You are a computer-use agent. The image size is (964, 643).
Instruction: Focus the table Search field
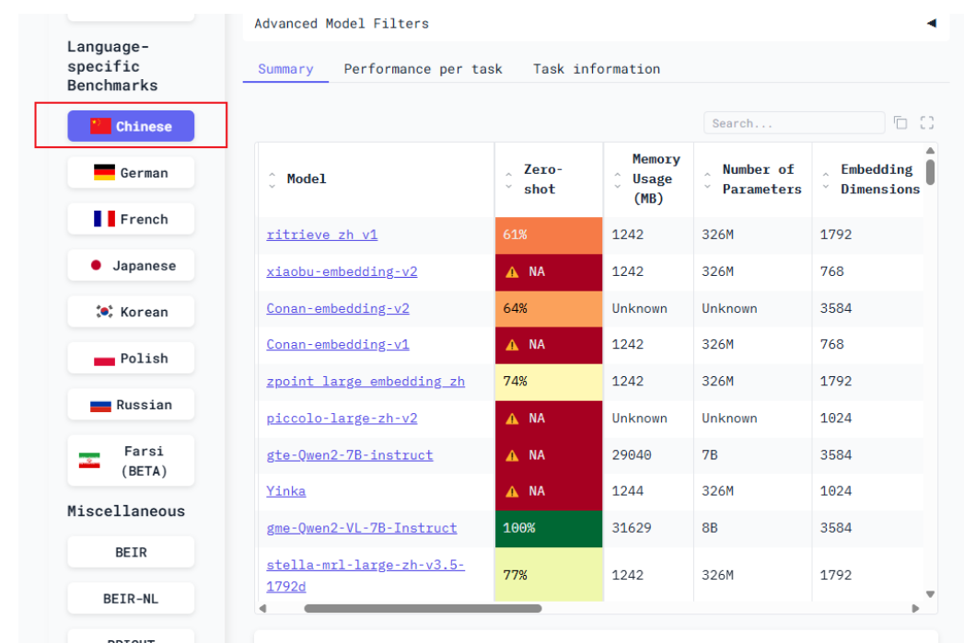(794, 123)
